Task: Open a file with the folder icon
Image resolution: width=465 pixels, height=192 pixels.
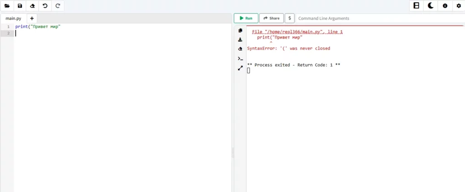Action: pos(7,6)
